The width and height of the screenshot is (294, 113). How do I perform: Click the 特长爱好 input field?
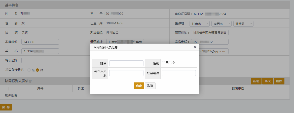point(40,60)
